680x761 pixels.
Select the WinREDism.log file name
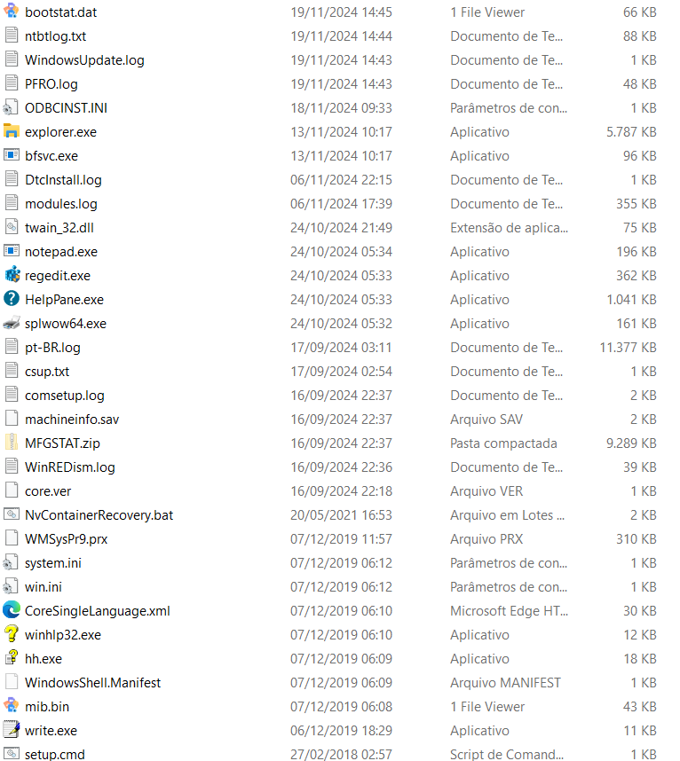[70, 467]
